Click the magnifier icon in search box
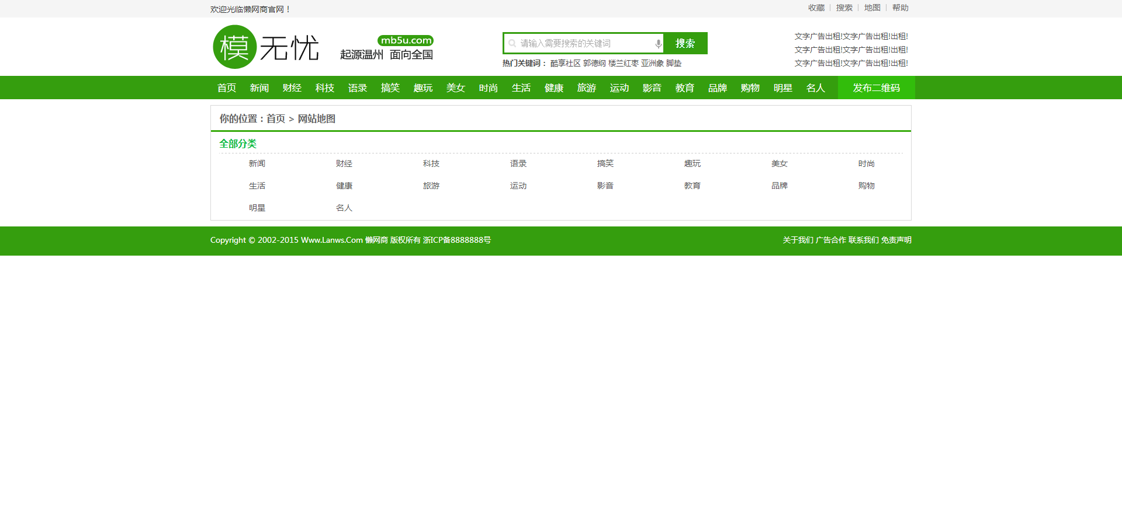 pos(512,44)
